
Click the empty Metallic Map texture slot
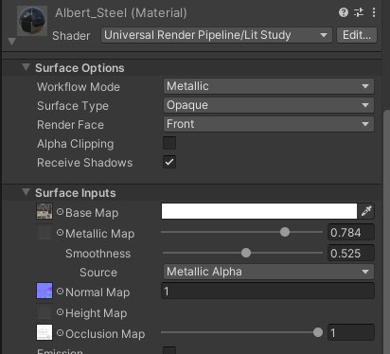coord(44,232)
